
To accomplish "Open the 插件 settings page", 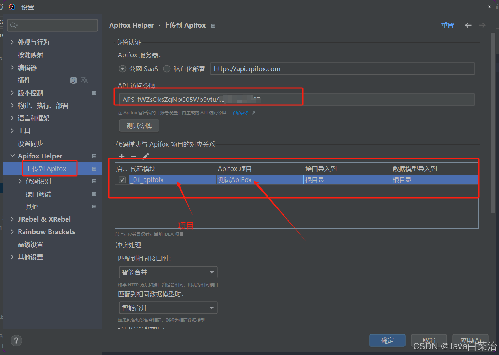I will 24,80.
